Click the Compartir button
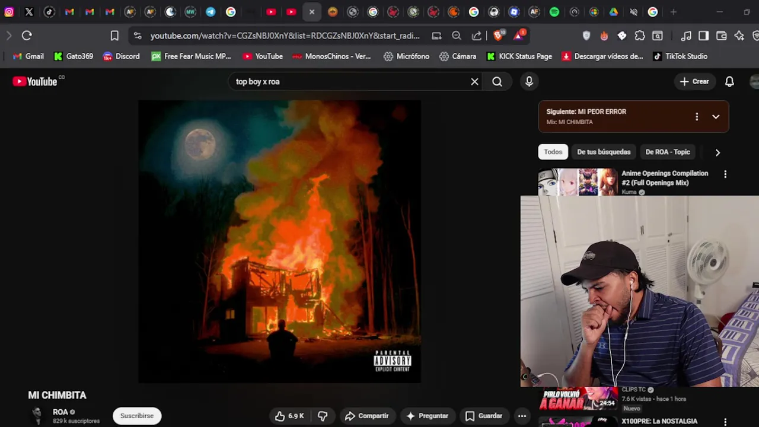The height and width of the screenshot is (427, 759). (366, 416)
